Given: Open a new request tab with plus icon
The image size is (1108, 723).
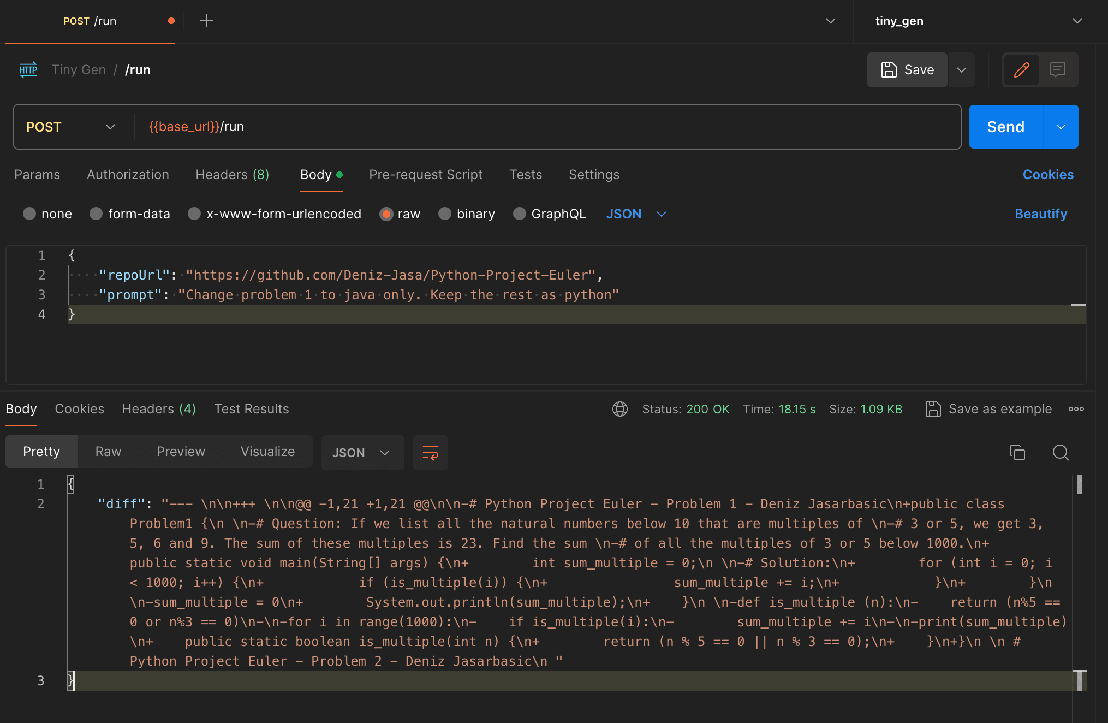Looking at the screenshot, I should tap(206, 21).
